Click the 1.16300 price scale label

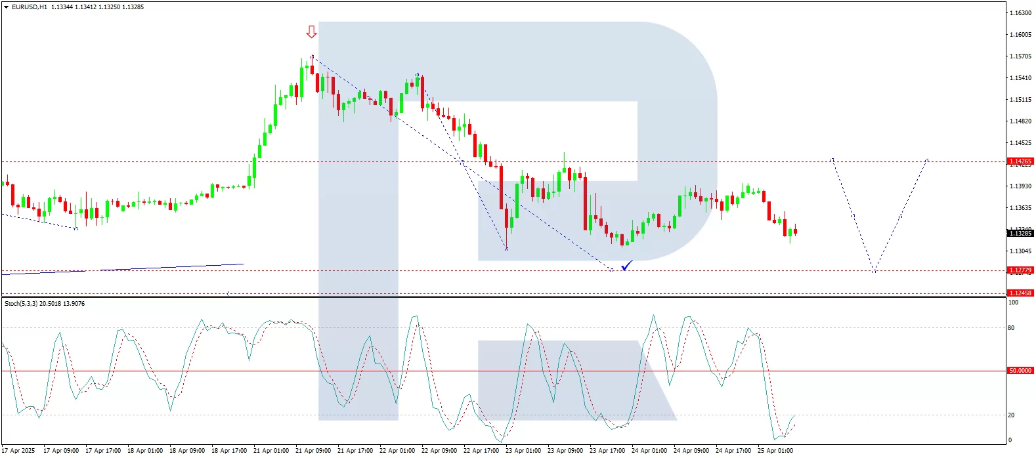[x=1020, y=13]
